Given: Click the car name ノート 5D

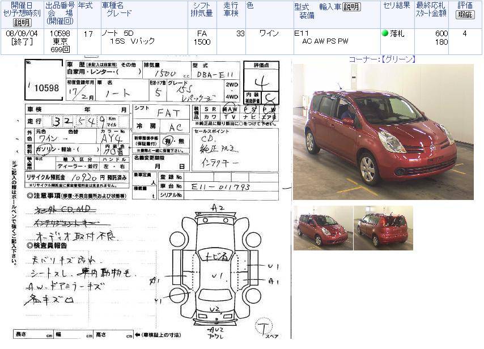Looking at the screenshot, I should tap(118, 33).
